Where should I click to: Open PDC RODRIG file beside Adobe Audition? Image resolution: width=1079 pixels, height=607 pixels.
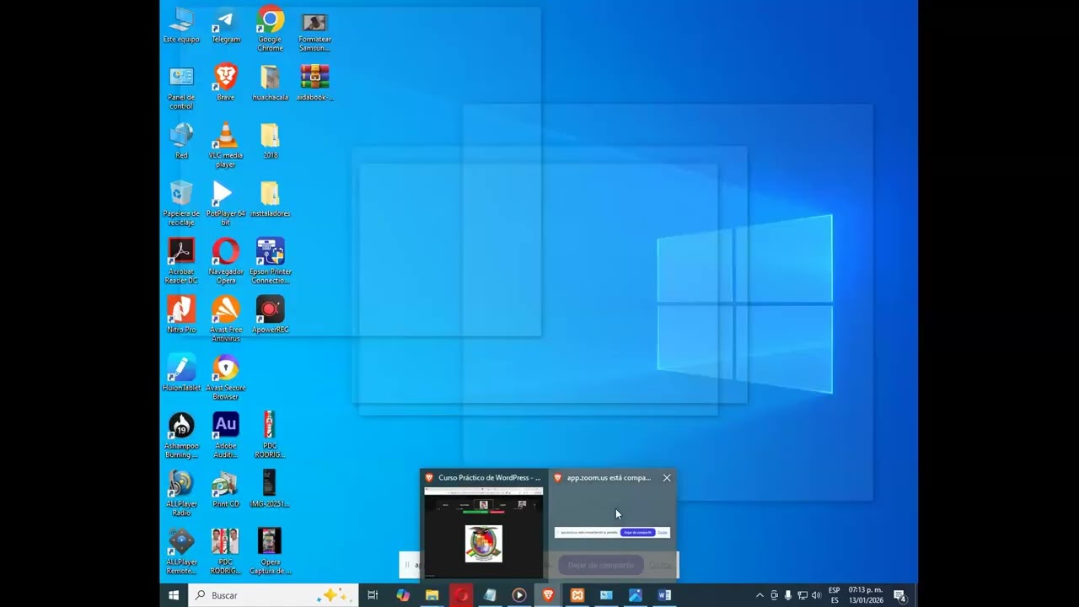[x=270, y=436]
